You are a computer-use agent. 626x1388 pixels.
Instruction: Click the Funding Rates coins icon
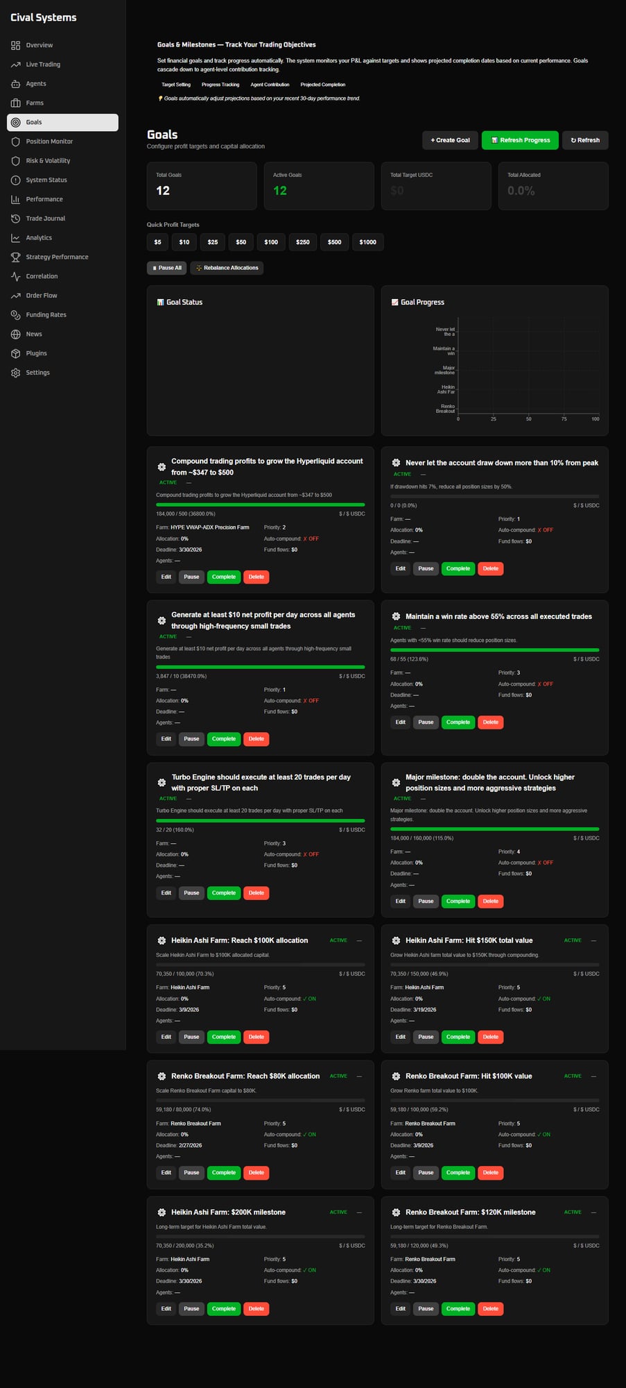click(15, 315)
